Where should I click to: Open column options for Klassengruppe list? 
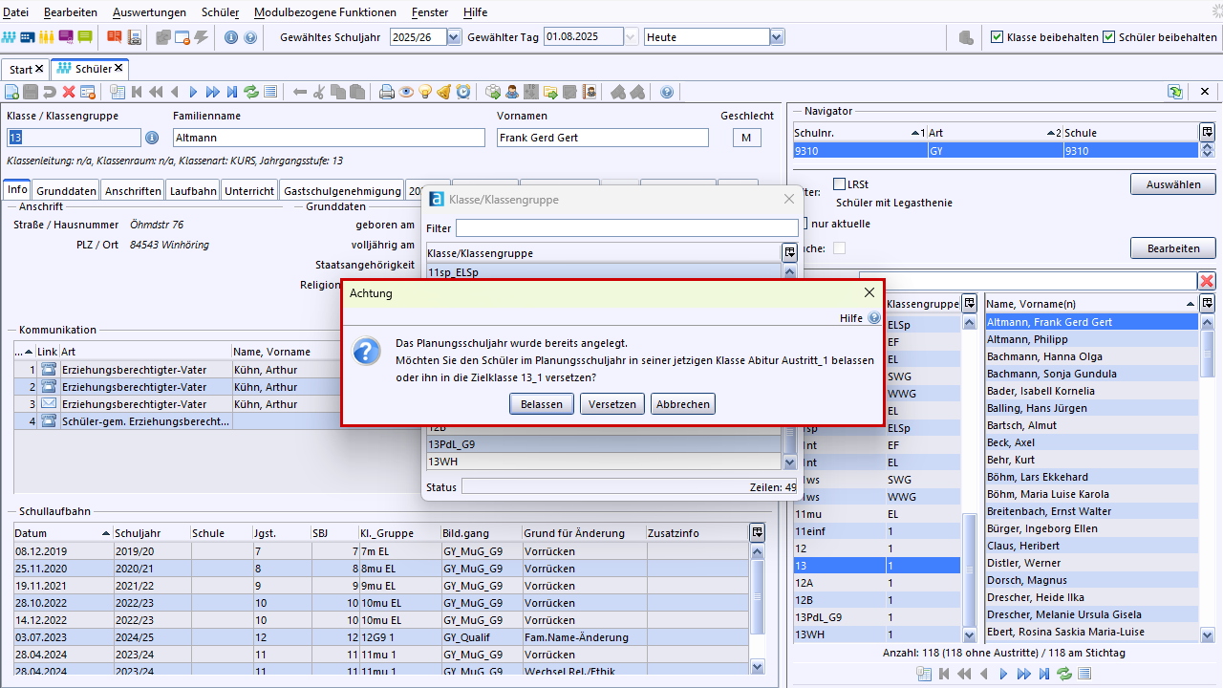[x=970, y=303]
